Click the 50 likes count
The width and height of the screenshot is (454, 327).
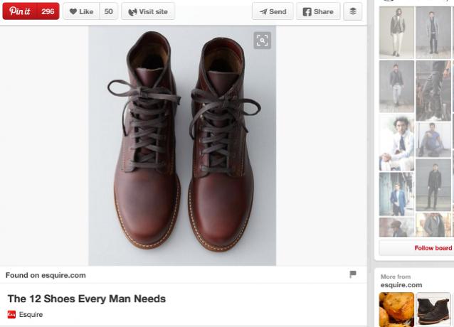point(109,11)
